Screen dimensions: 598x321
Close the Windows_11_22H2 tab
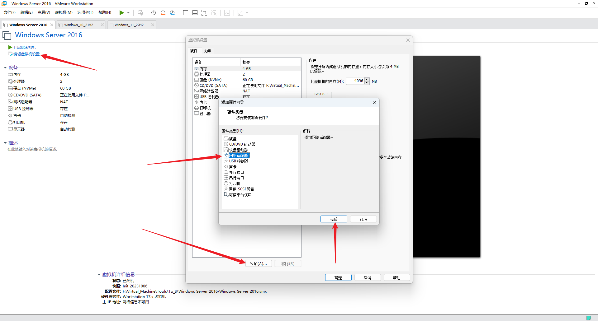tap(153, 25)
